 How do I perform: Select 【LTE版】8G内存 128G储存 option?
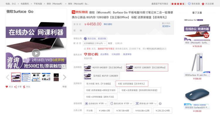coord(102,76)
